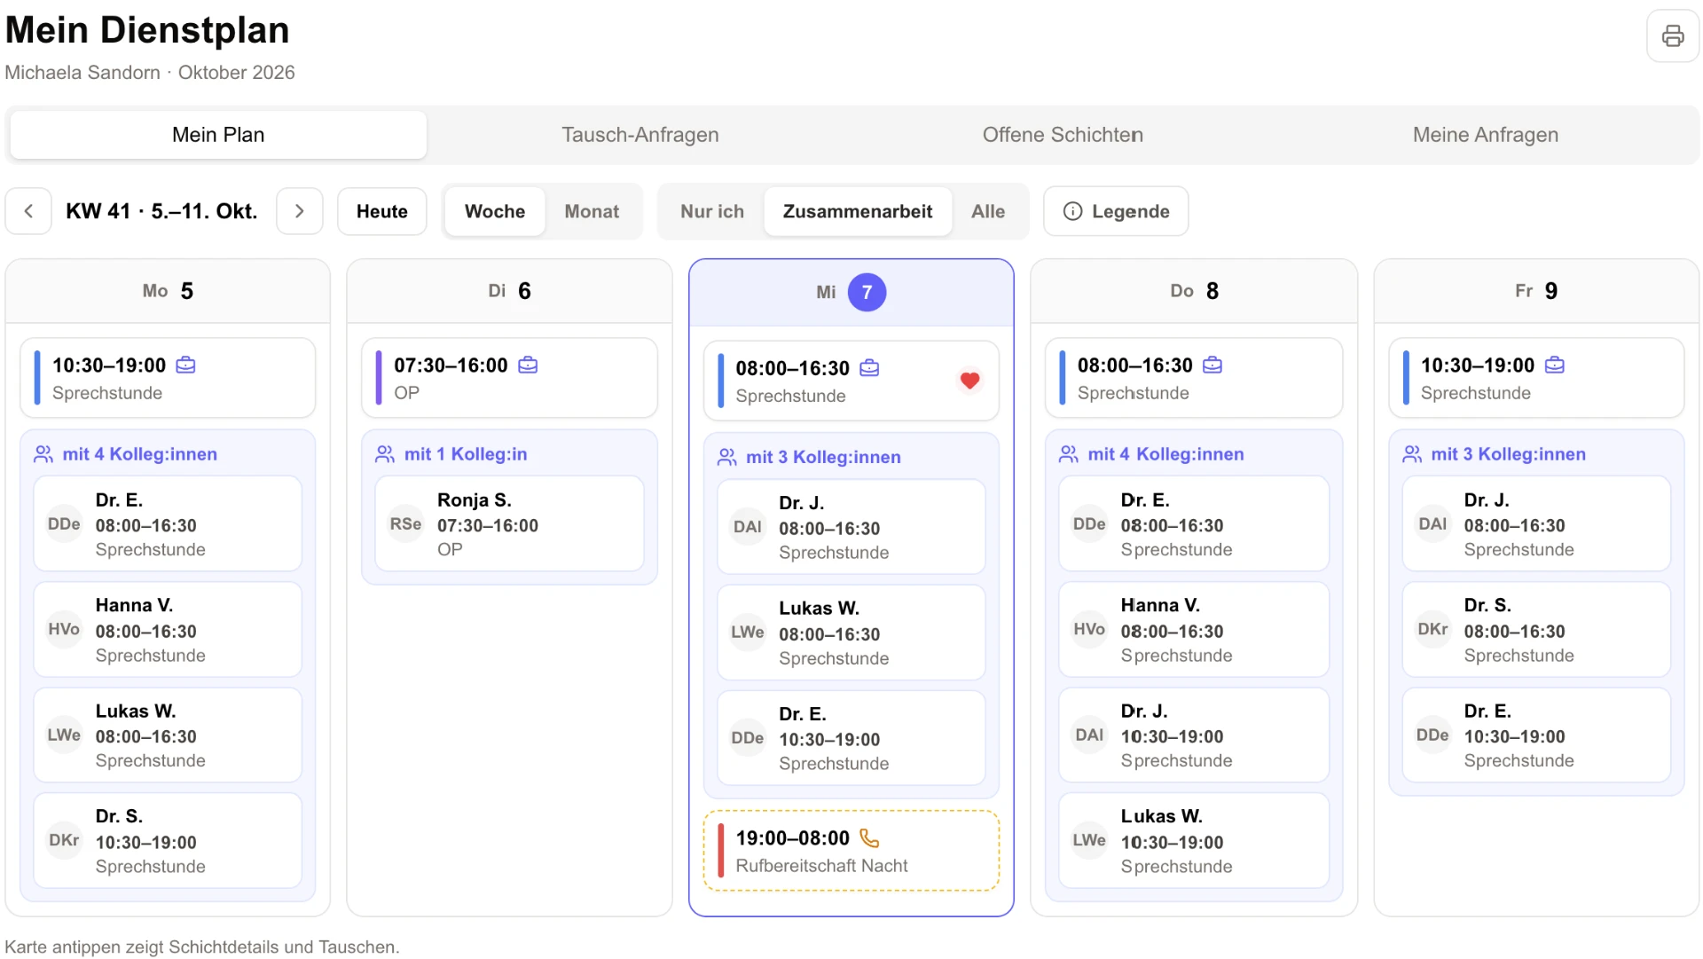Image resolution: width=1703 pixels, height=959 pixels.
Task: Switch the view to Monat
Action: tap(592, 211)
